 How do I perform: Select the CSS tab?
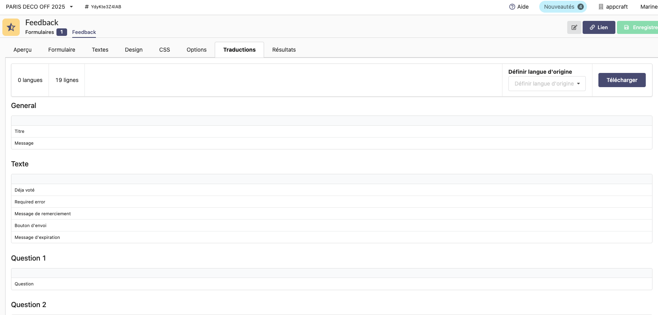(165, 50)
